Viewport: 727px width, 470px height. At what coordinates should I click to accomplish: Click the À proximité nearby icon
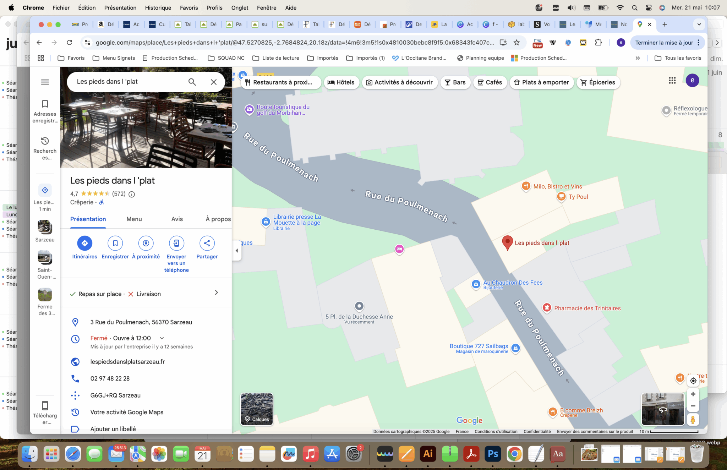coord(146,243)
